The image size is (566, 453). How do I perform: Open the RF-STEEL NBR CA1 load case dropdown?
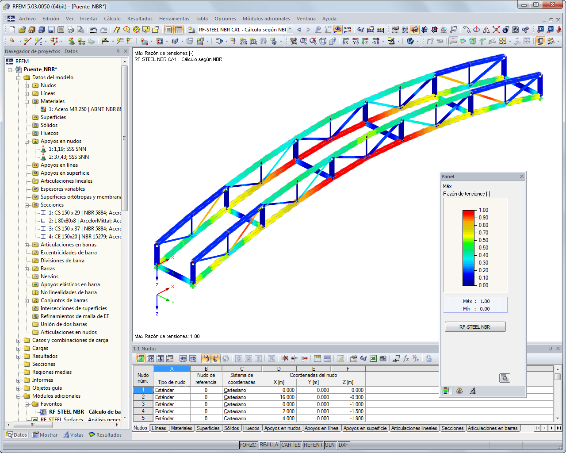(x=290, y=30)
